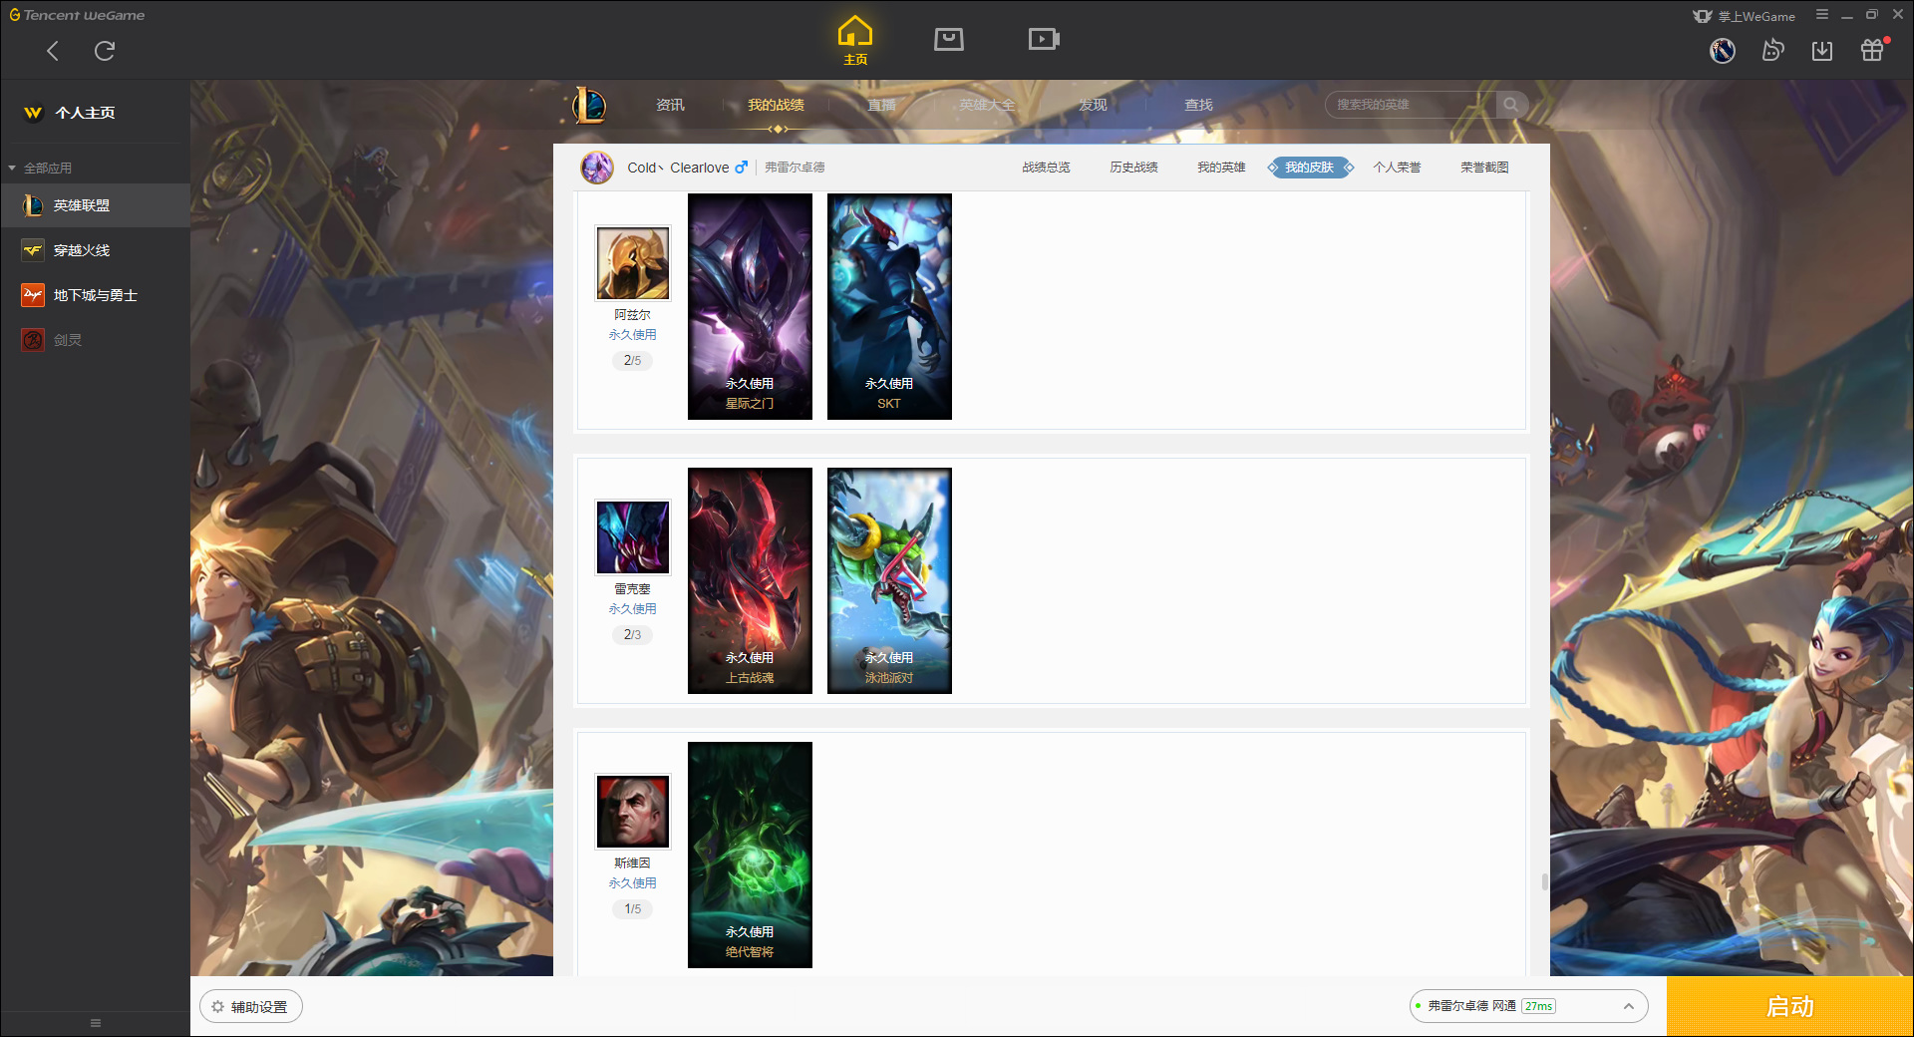Select 剑灵 in the game list
This screenshot has height=1037, width=1914.
[95, 340]
